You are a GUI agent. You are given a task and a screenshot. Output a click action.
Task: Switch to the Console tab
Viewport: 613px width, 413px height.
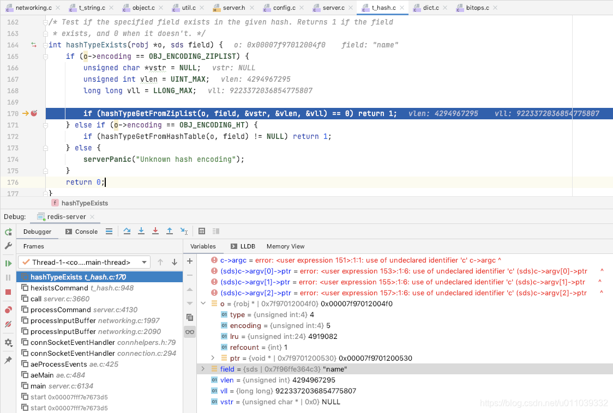pos(81,232)
